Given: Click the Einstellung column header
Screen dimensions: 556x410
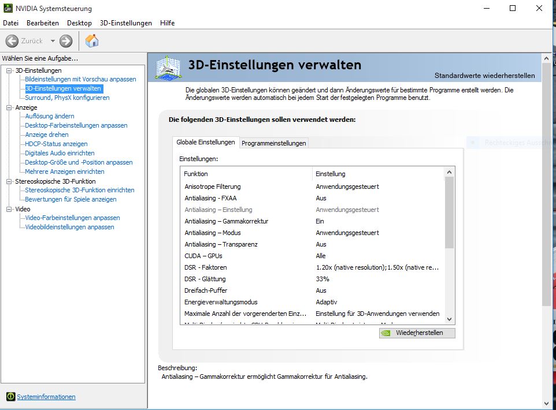Looking at the screenshot, I should pos(379,174).
